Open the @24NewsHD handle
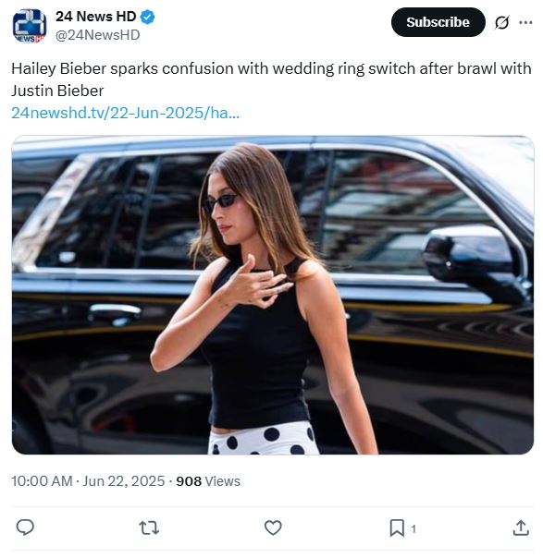Viewport: 543px width, 558px height. click(98, 35)
